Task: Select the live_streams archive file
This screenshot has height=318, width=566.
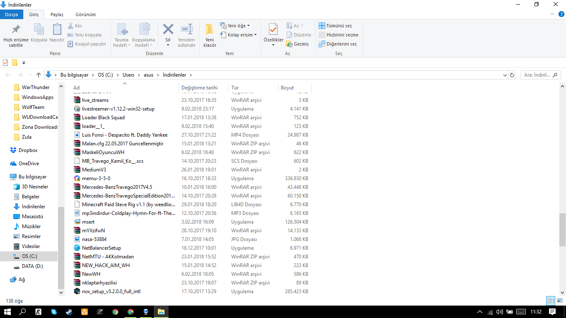Action: tap(95, 100)
